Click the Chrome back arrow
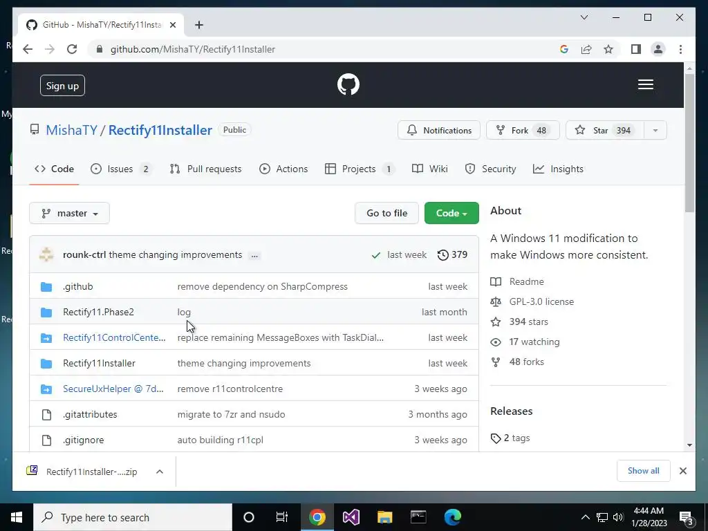This screenshot has height=531, width=708. 28,49
